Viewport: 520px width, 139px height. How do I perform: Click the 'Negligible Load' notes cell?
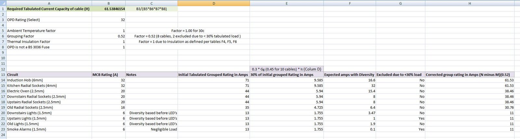point(151,129)
